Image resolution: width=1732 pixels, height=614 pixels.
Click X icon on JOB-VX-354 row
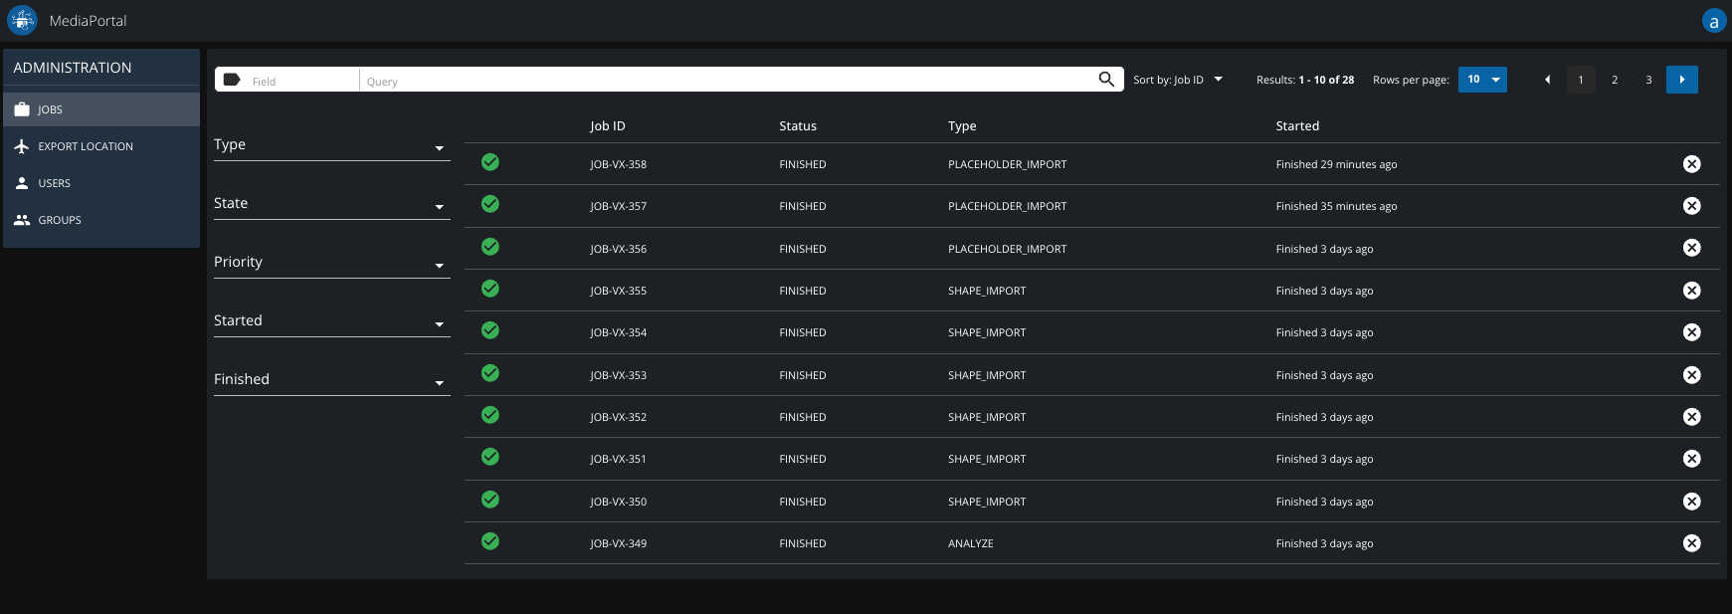(1691, 332)
